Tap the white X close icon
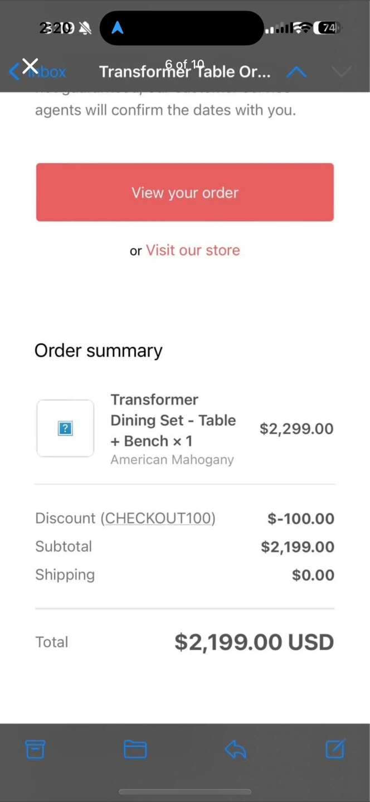Screen dimensions: 370x802 (x=30, y=66)
